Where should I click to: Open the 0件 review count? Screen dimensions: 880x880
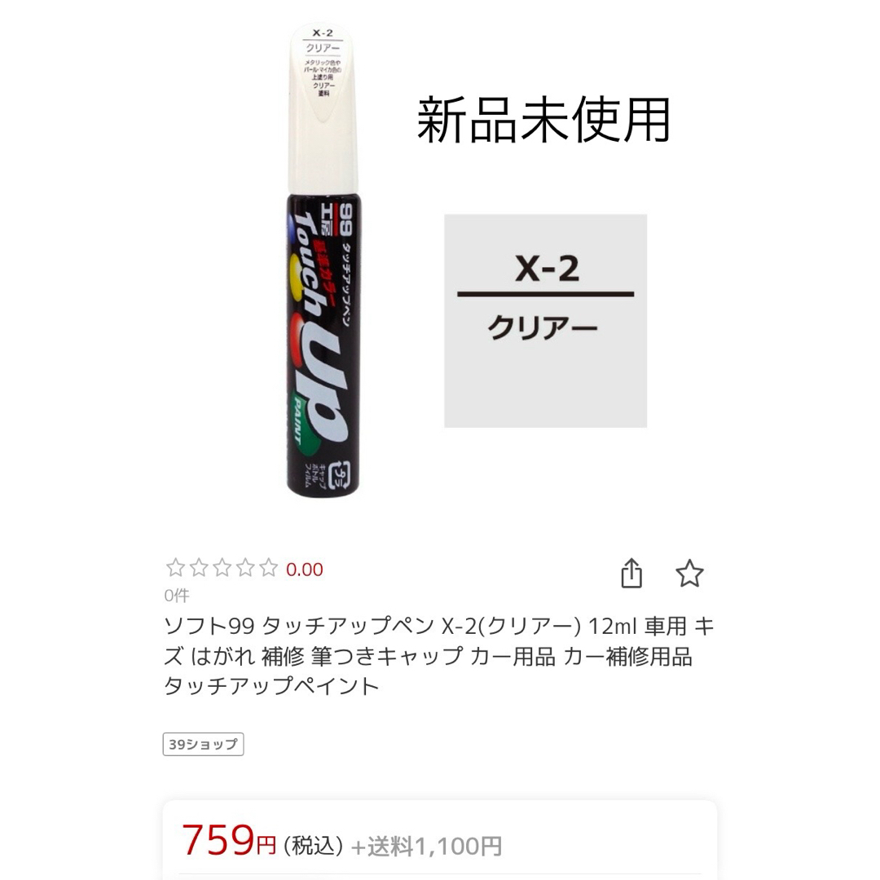(x=177, y=596)
